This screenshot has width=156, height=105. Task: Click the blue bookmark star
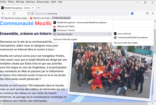(x=132, y=14)
